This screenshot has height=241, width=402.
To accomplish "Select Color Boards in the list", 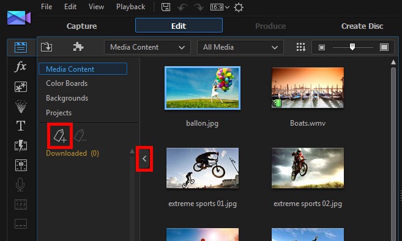I will pos(67,83).
